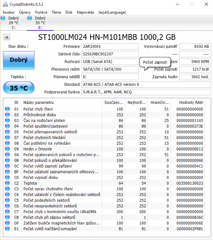This screenshot has height=240, width=213.
Task: Click the Písmena oddílů field E:
Action: tap(110, 77)
